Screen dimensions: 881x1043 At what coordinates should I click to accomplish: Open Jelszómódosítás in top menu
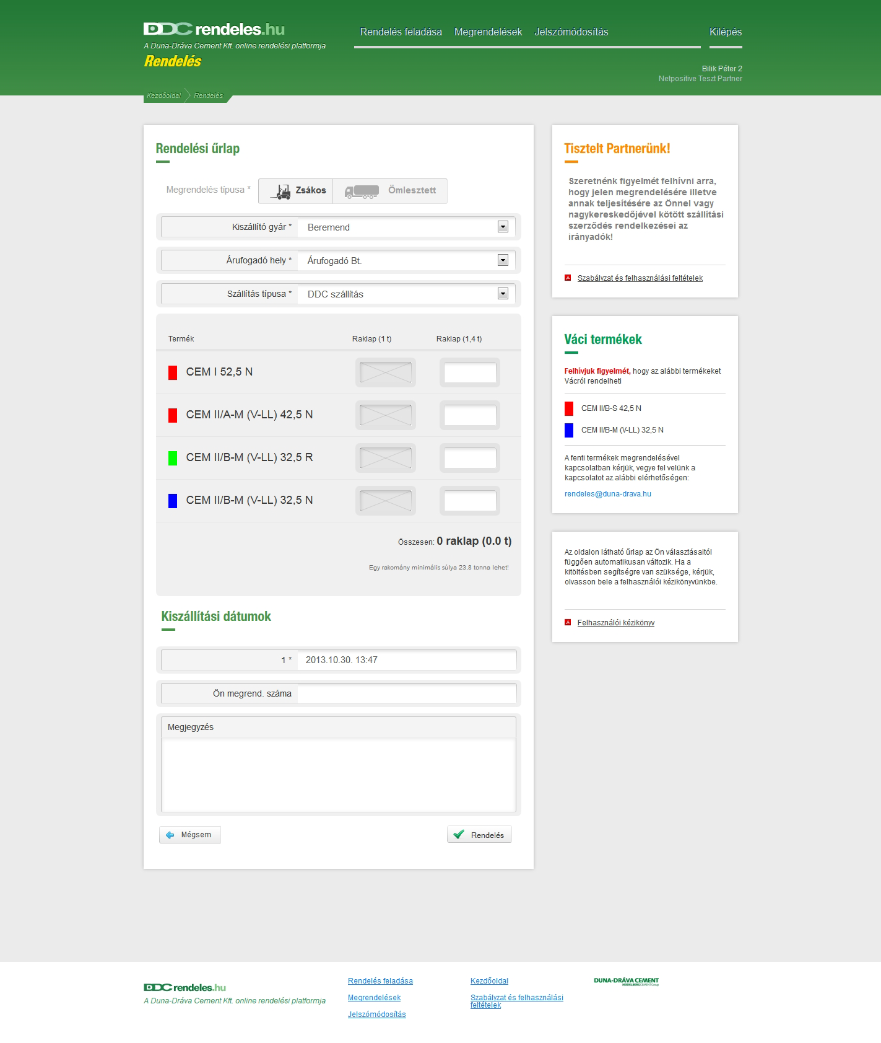pos(571,32)
